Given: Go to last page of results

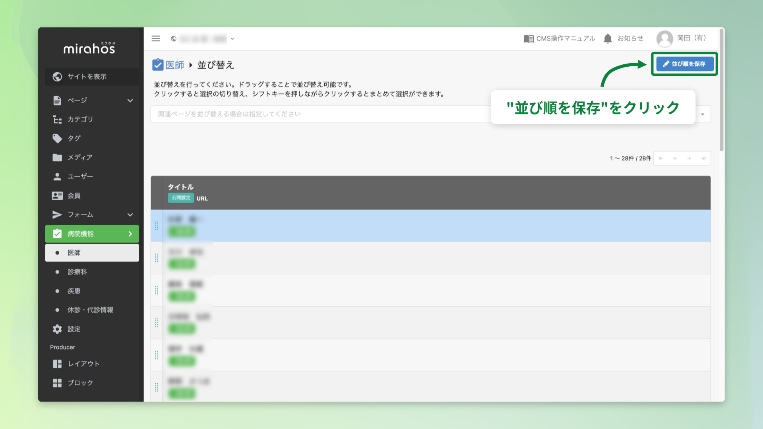Looking at the screenshot, I should point(703,158).
